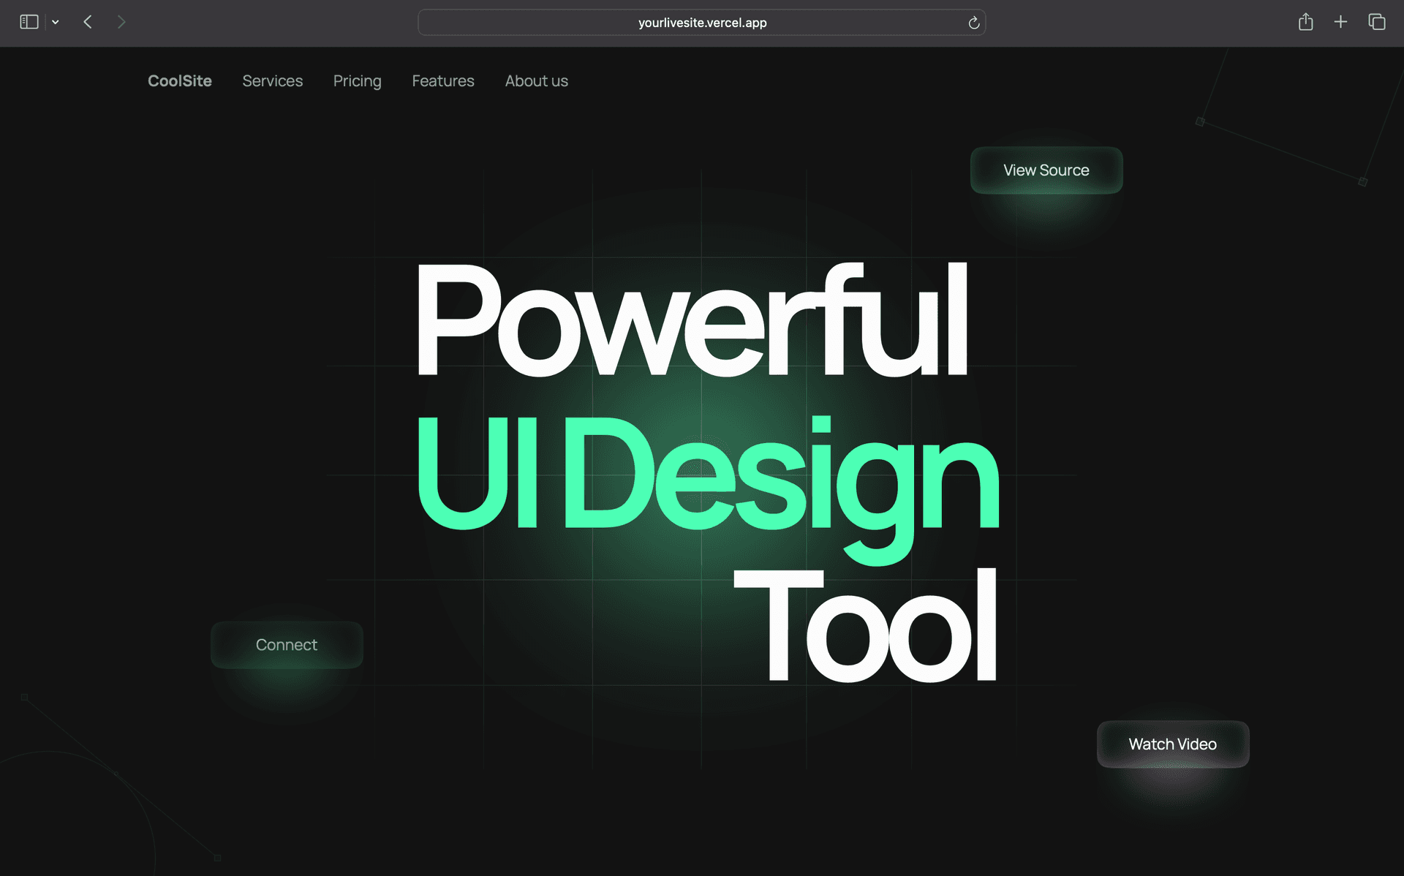1404x876 pixels.
Task: Click the View Source button
Action: point(1046,170)
